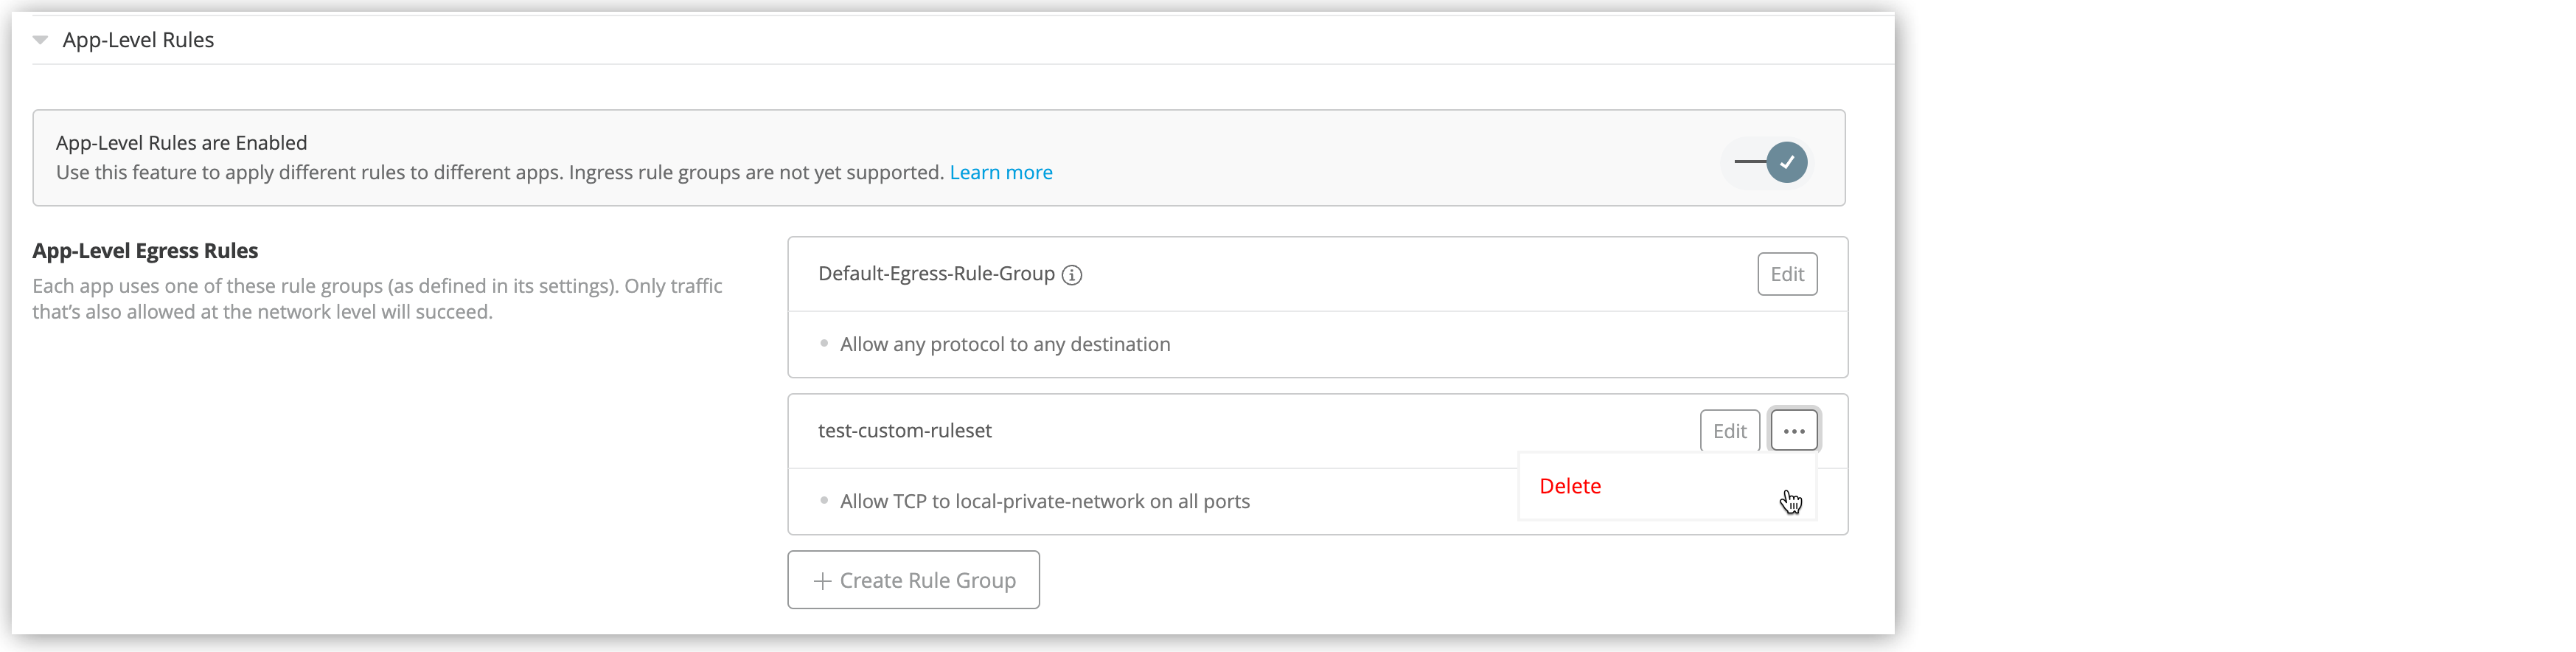2576x652 pixels.
Task: Expand the Default-Egress-Rule-Group details
Action: 936,273
